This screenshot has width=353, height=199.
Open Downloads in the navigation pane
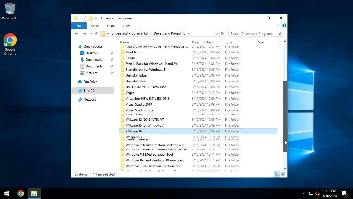point(94,60)
